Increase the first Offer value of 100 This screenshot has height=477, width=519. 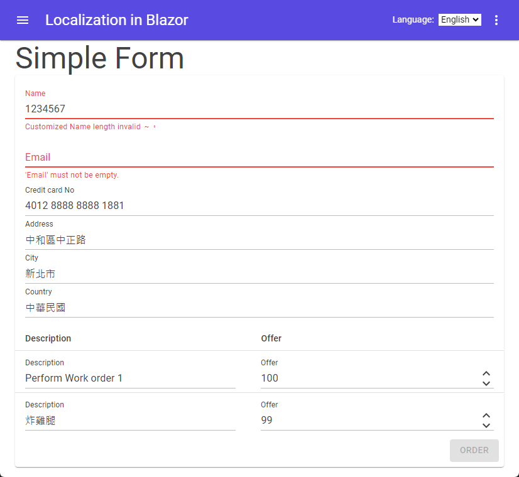(x=486, y=374)
